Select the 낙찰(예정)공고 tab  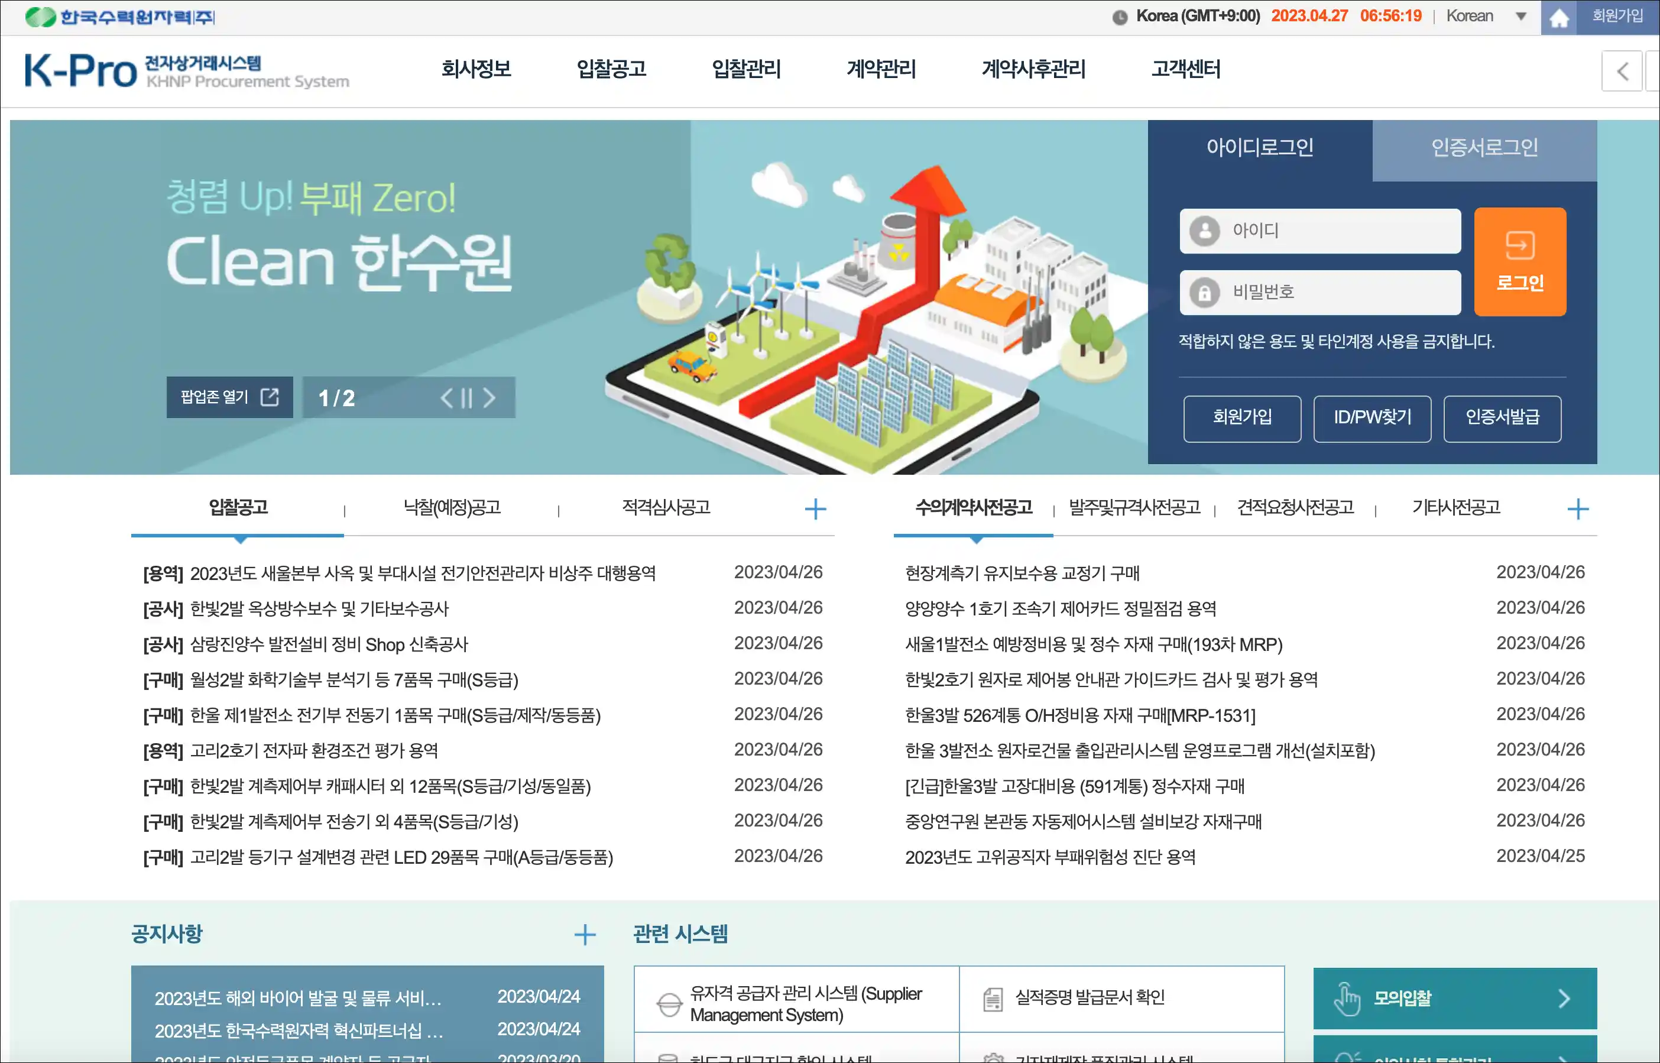[452, 508]
